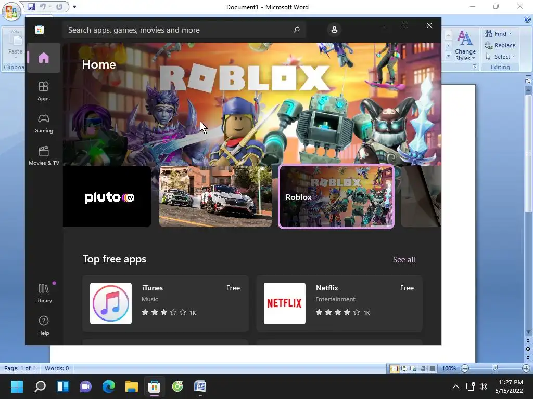Switch to Full Screen Reading view
The height and width of the screenshot is (399, 533).
404,368
